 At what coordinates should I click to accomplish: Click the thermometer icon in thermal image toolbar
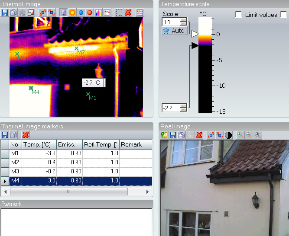tap(63, 13)
